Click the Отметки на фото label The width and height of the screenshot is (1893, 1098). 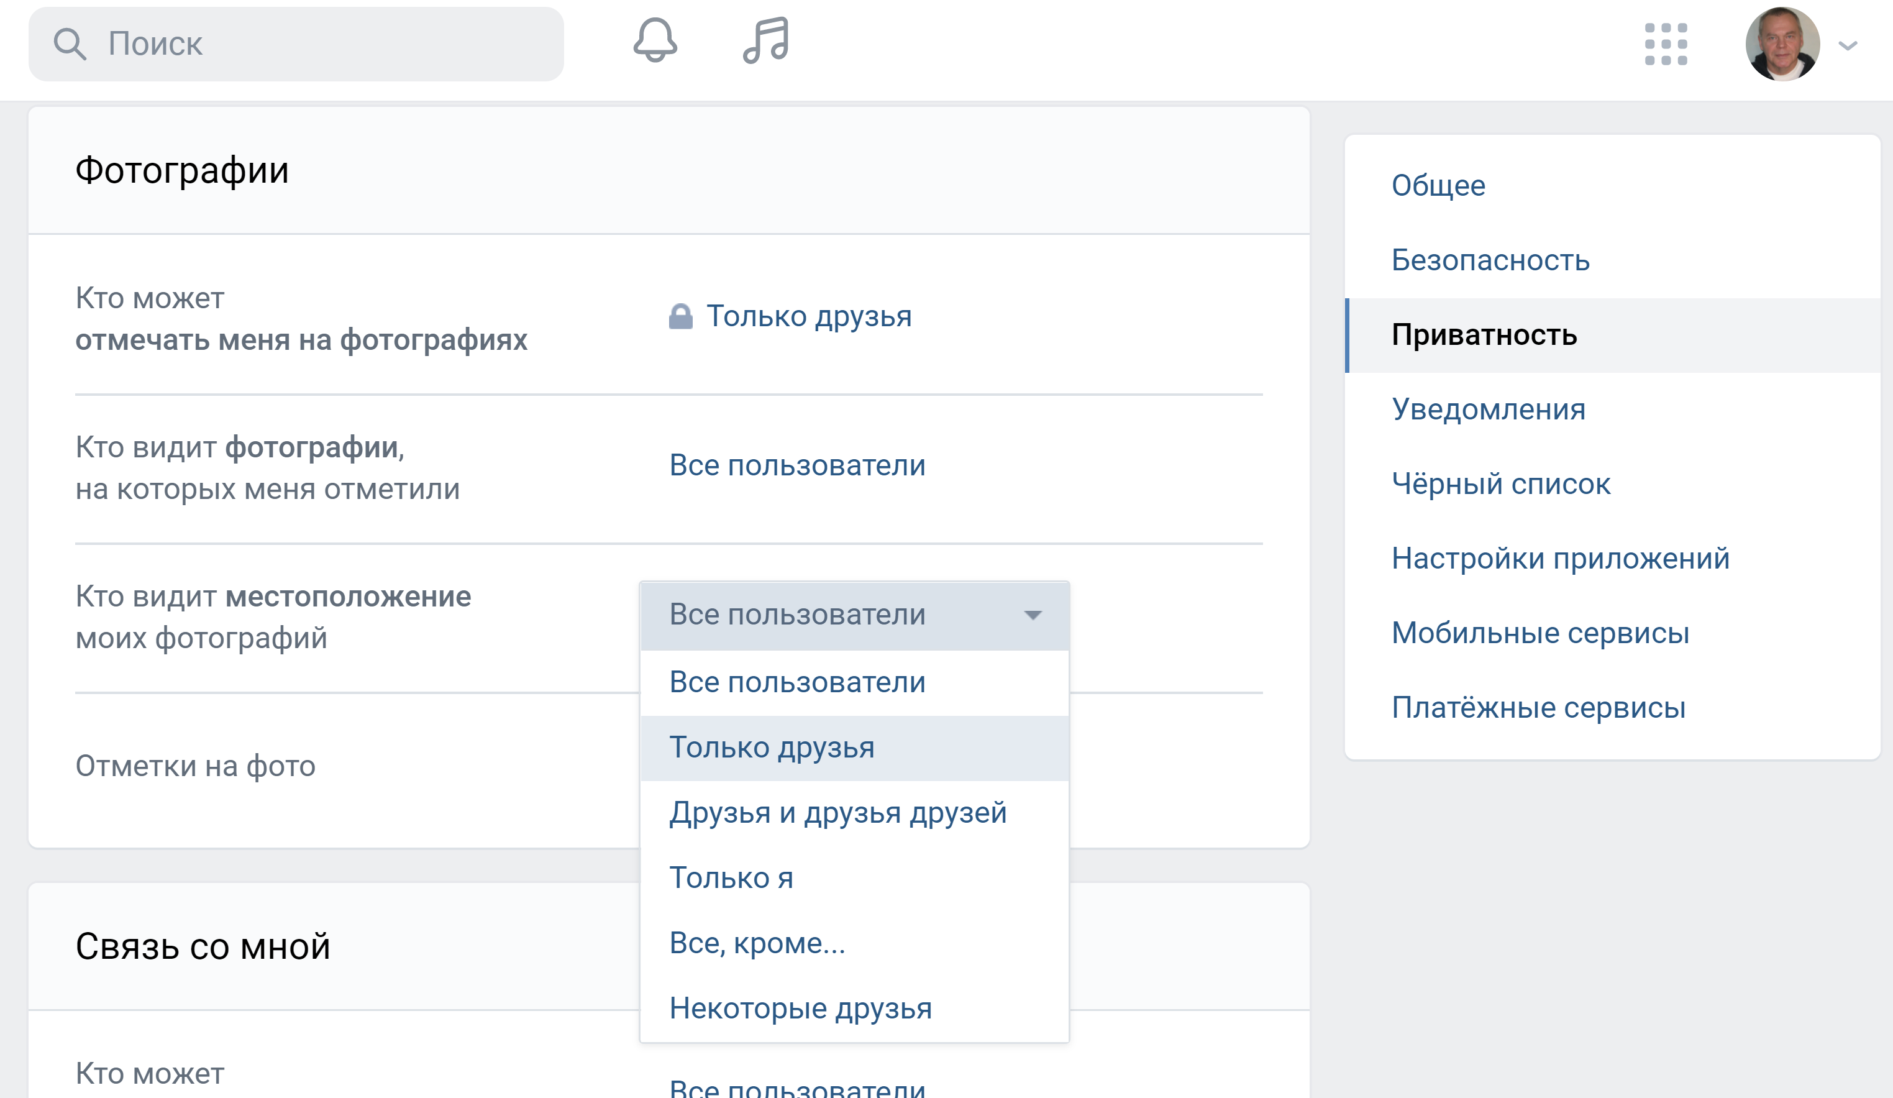click(195, 767)
